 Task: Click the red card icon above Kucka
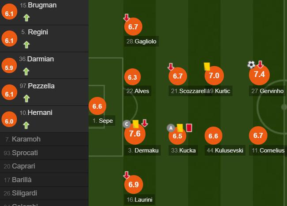pyautogui.click(x=189, y=127)
